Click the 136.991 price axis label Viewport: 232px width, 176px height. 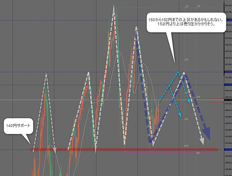pyautogui.click(x=228, y=169)
